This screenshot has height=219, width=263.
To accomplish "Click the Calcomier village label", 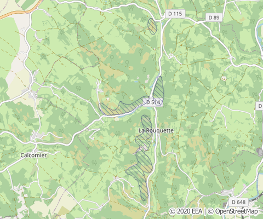I will point(33,155).
